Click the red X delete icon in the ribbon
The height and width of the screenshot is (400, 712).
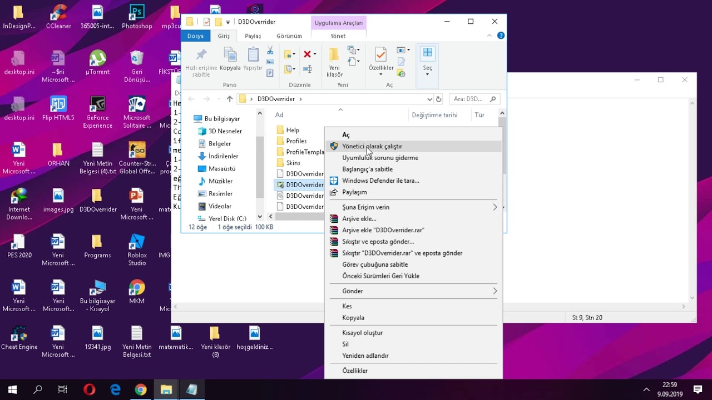tap(307, 54)
